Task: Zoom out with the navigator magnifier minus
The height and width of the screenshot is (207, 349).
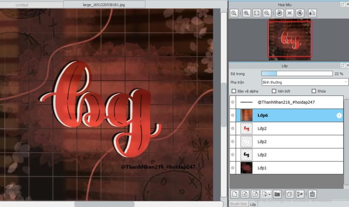Action: (267, 13)
